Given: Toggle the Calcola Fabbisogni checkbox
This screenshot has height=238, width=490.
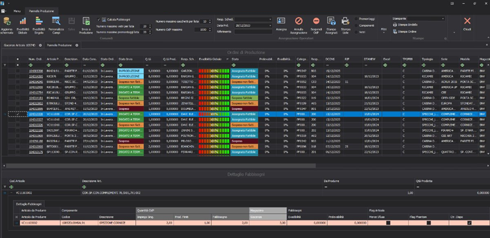Looking at the screenshot, I should [98, 19].
